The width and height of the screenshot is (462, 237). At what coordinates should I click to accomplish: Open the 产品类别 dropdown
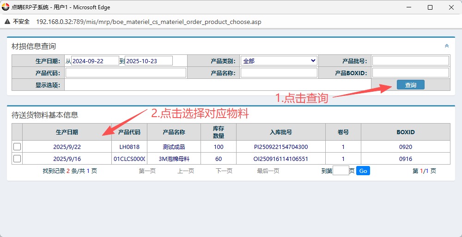point(279,61)
